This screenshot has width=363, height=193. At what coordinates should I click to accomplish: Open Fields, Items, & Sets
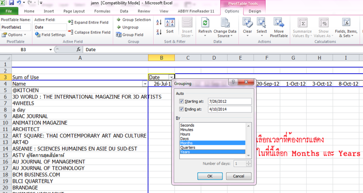pyautogui.click(x=346, y=27)
